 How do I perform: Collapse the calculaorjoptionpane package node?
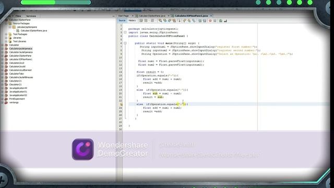pyautogui.click(x=10, y=27)
